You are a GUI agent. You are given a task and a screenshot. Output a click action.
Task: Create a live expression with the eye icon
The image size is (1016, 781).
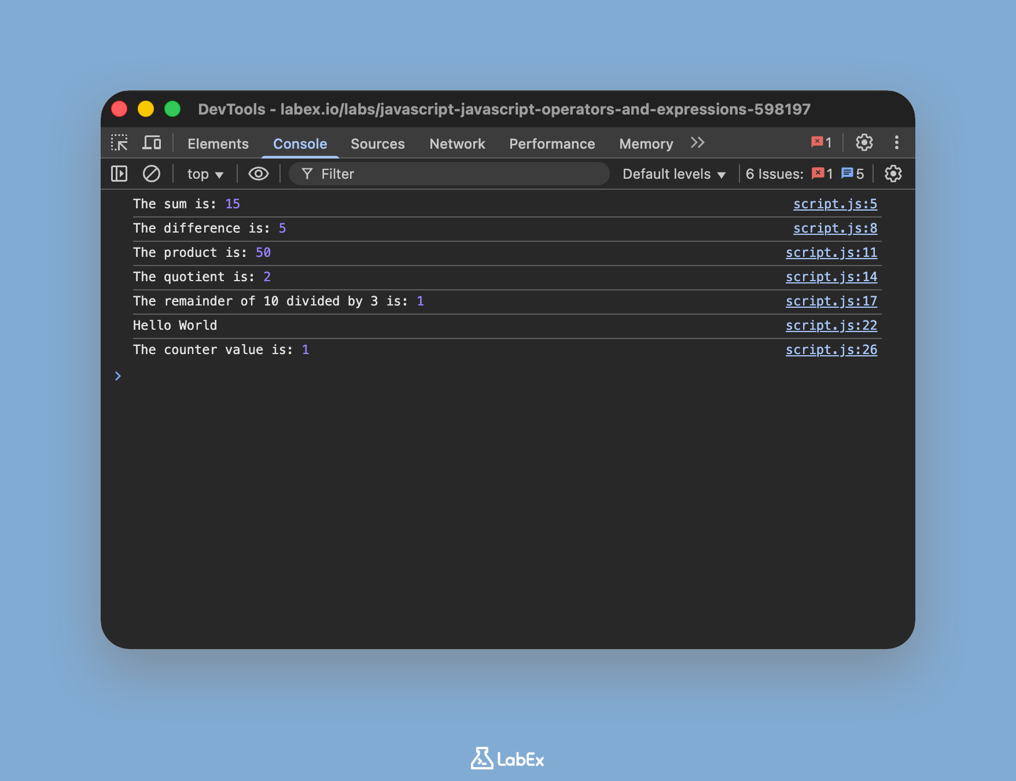(x=258, y=174)
